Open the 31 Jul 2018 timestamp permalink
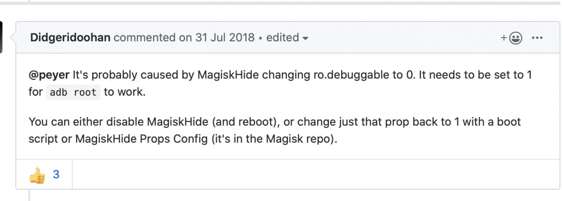The image size is (562, 201). click(x=224, y=37)
